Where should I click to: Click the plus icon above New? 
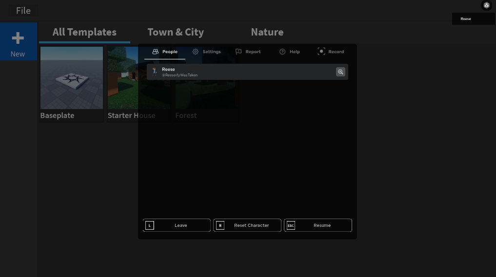pyautogui.click(x=18, y=38)
